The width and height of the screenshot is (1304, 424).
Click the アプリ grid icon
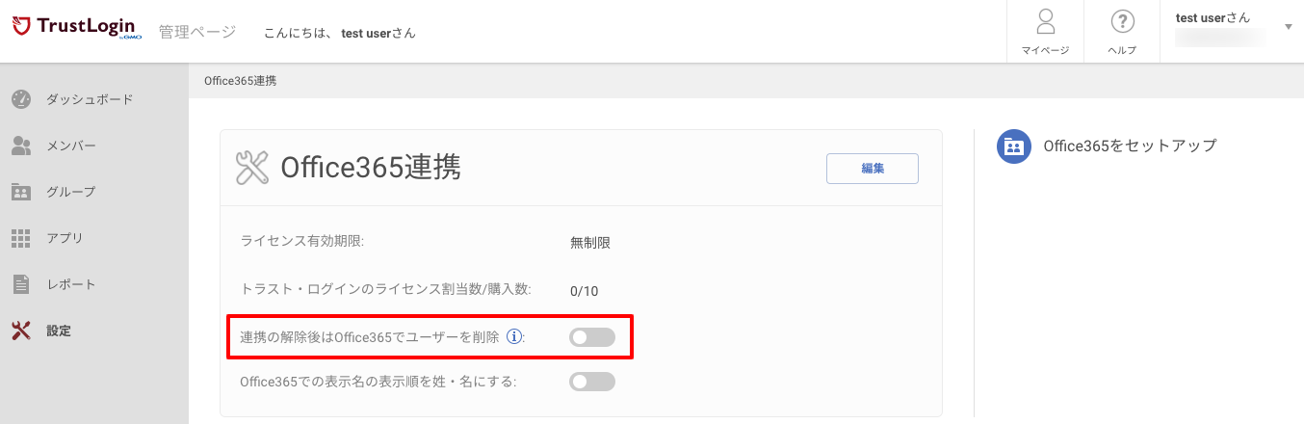(21, 238)
